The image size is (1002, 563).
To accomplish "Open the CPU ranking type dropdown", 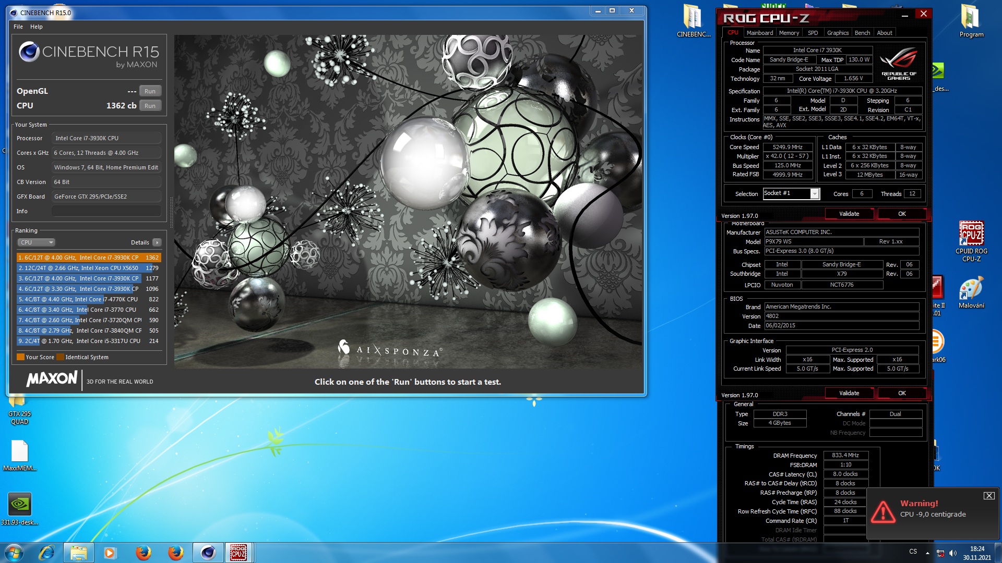I will tap(36, 242).
